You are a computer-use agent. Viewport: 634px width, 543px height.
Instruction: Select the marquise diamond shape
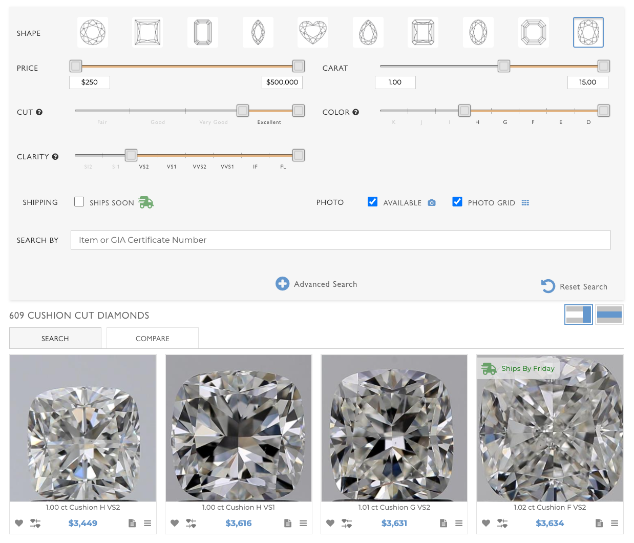click(x=258, y=32)
